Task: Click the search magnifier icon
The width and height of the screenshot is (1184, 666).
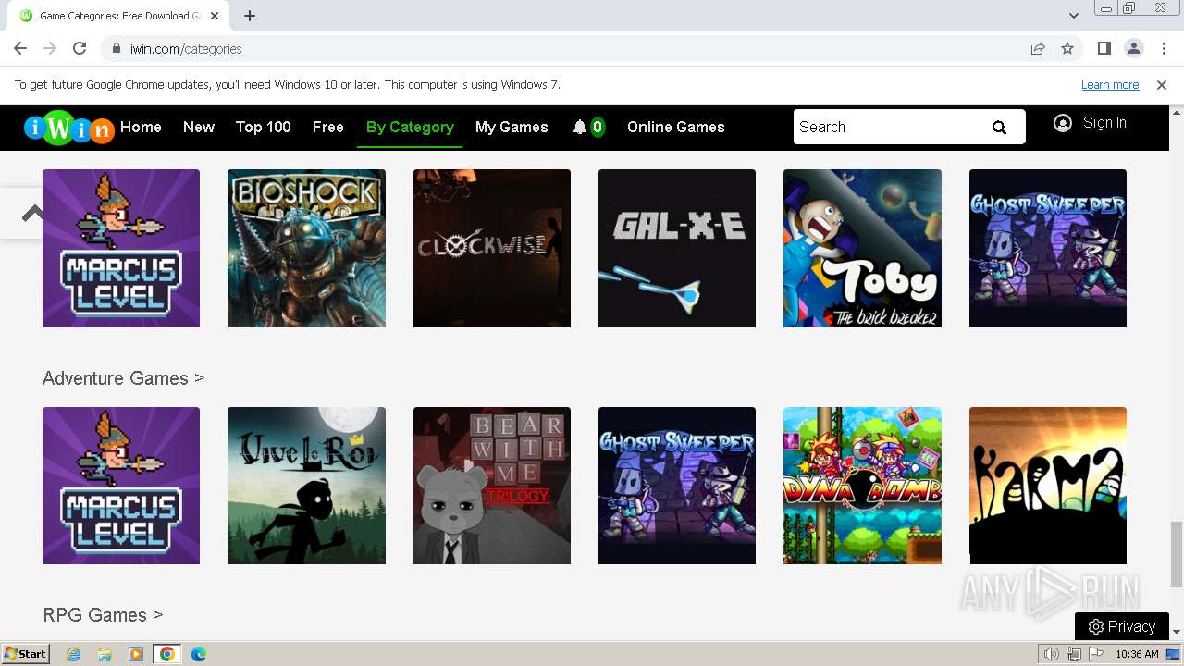Action: point(999,128)
